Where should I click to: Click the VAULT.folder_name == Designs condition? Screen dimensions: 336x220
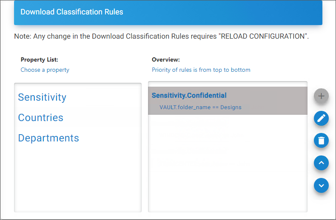[200, 107]
